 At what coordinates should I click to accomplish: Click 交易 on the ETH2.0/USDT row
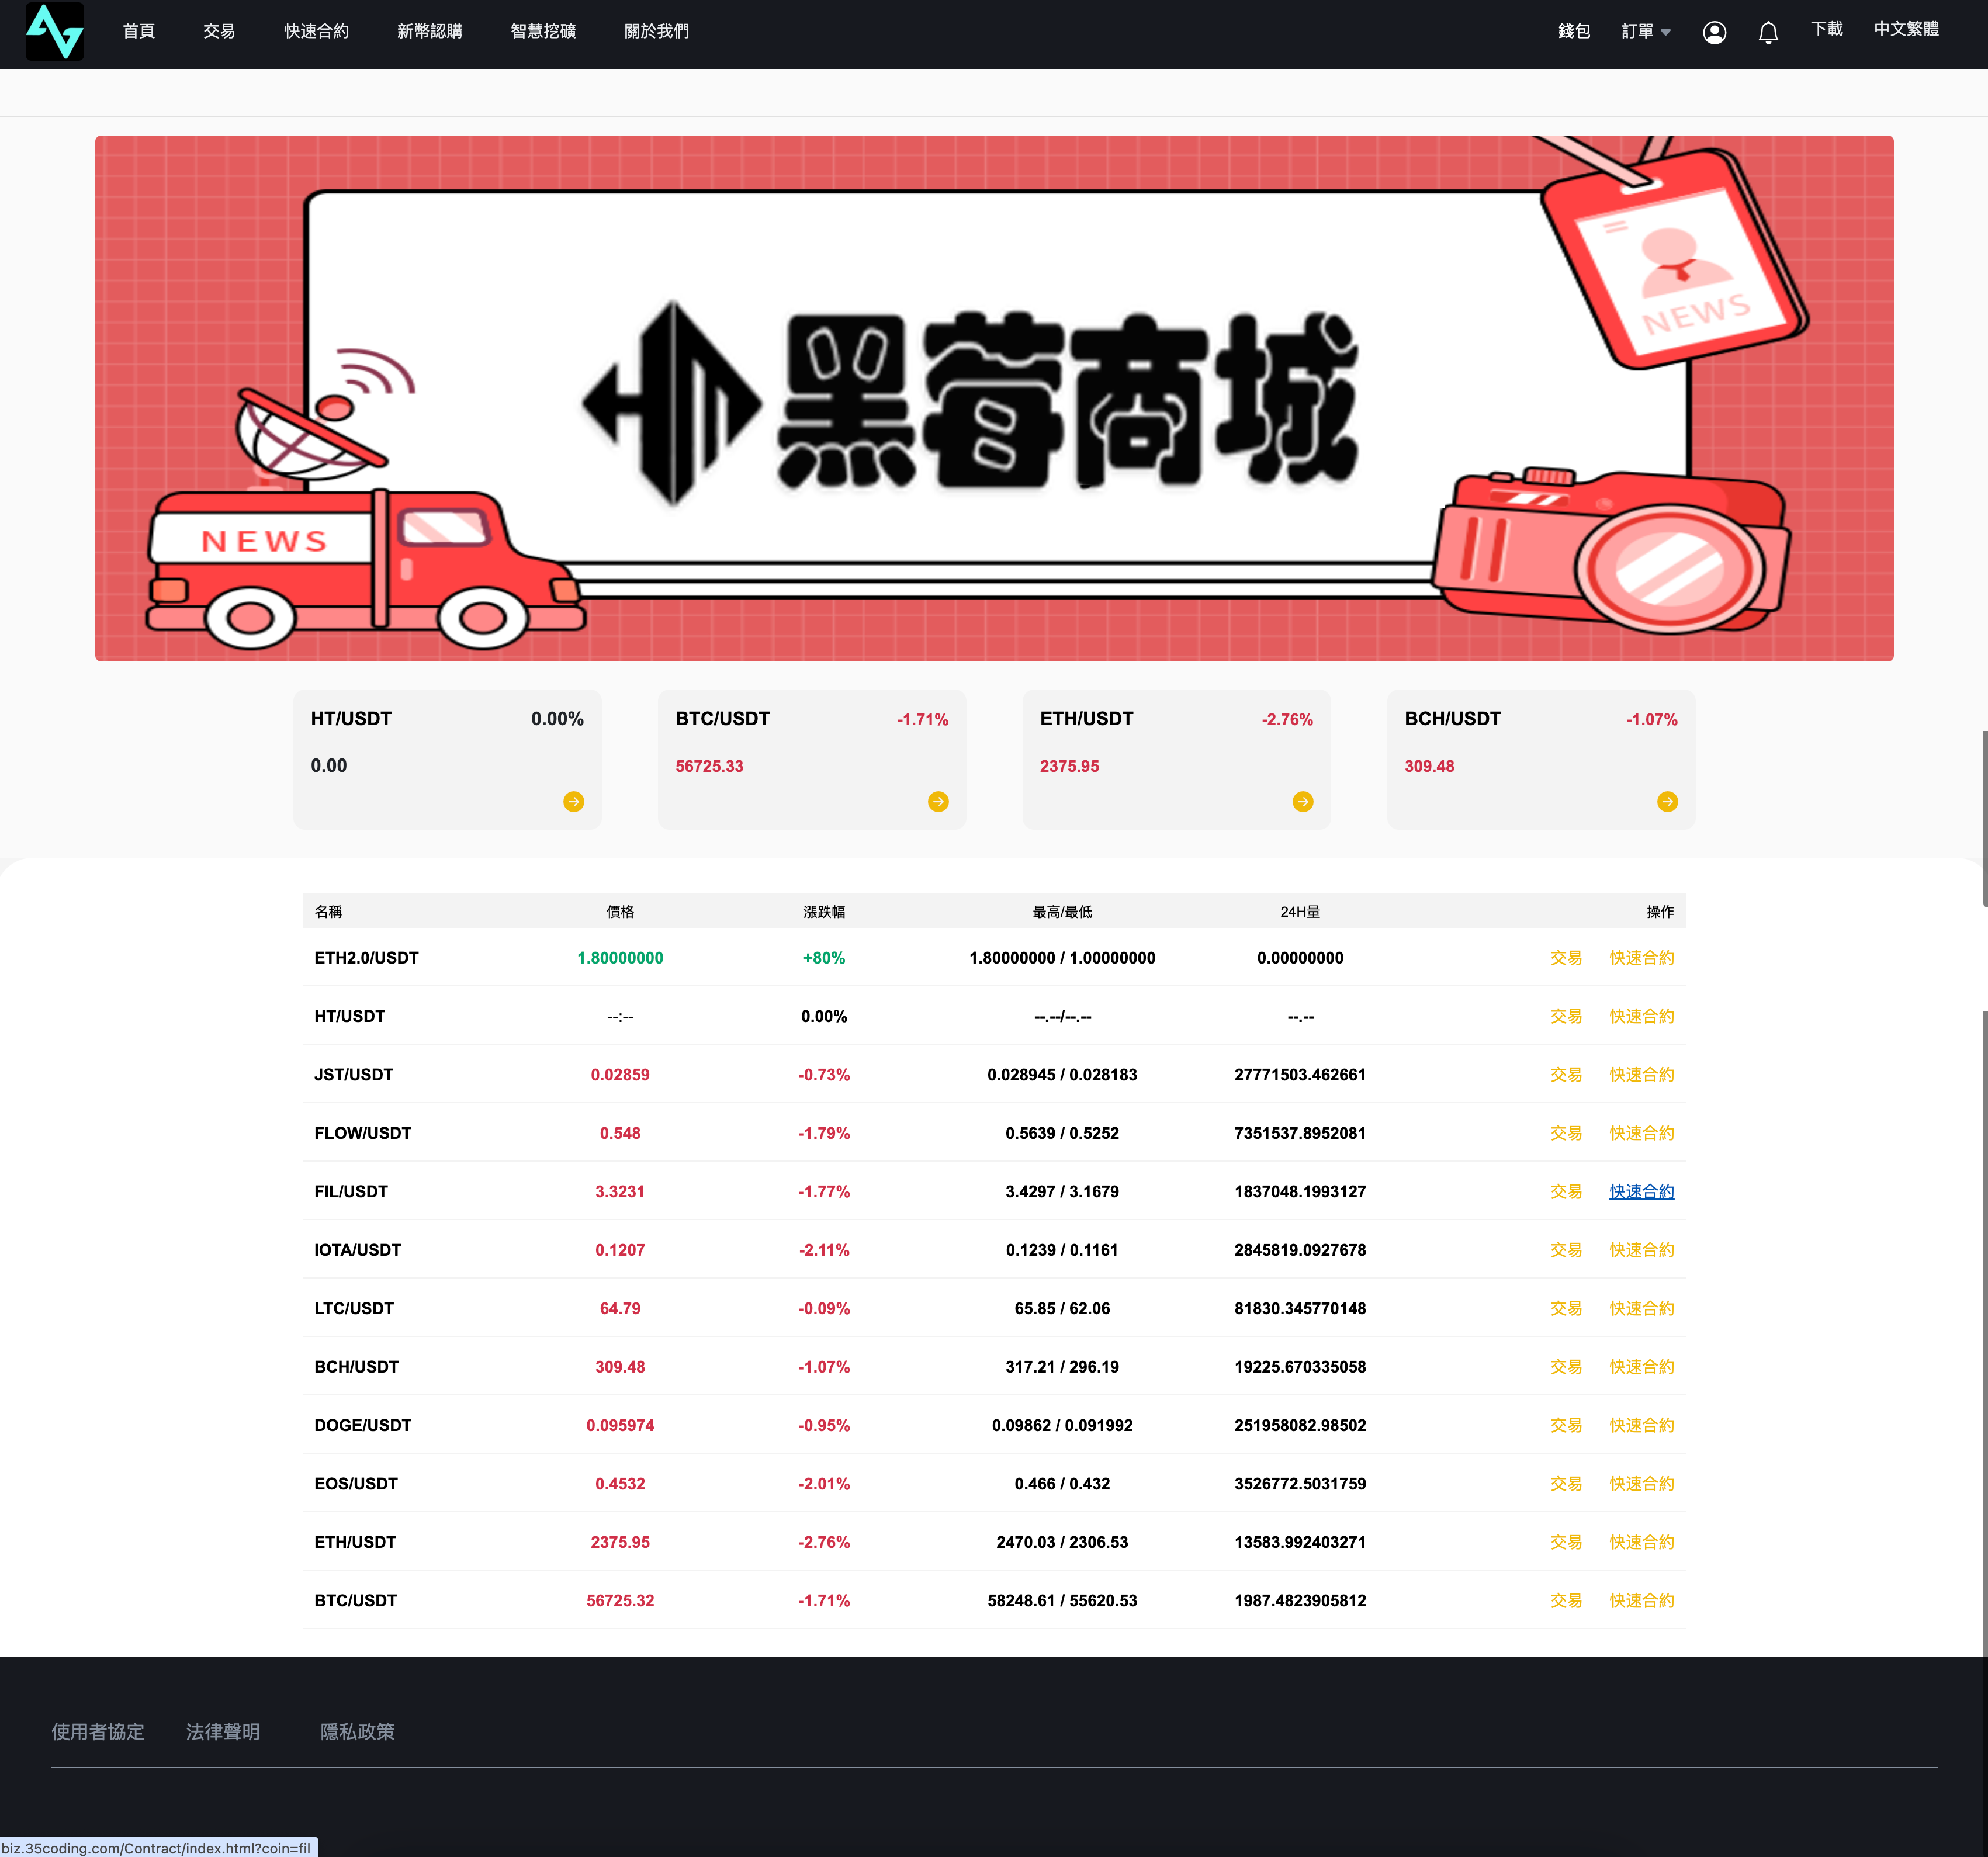1566,957
